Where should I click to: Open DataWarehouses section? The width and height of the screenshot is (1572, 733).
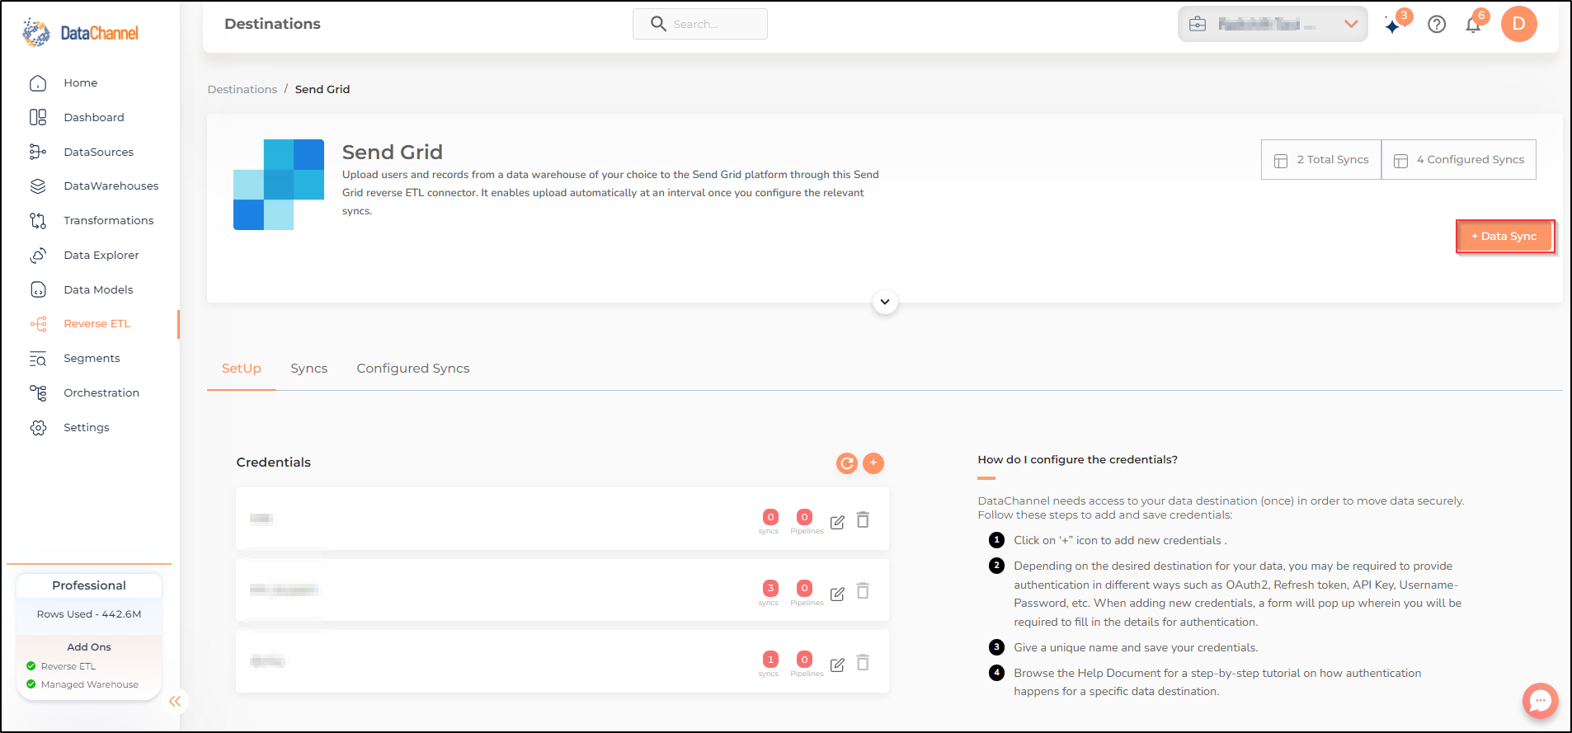coord(111,186)
